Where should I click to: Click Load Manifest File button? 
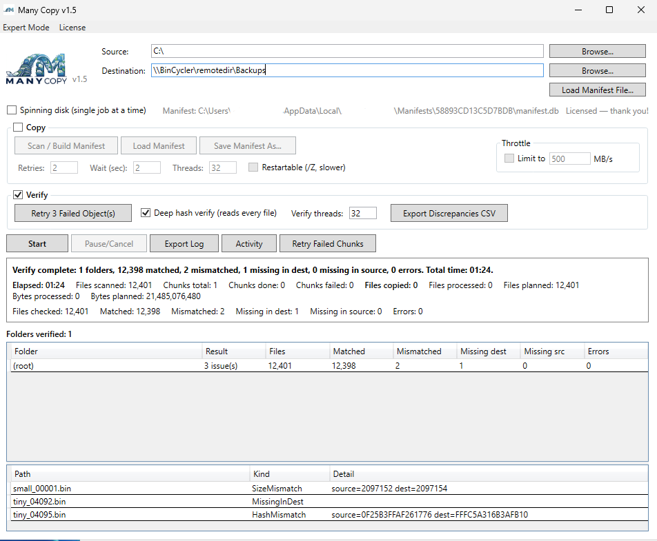click(597, 90)
